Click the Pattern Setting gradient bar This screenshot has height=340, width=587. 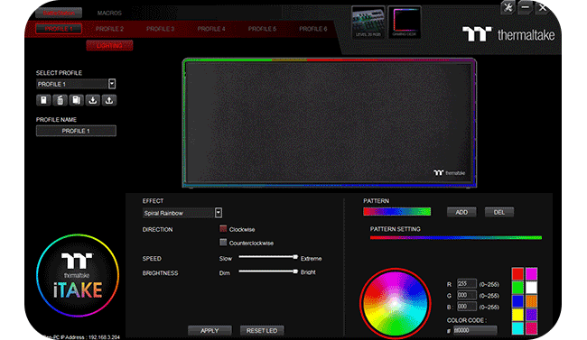click(455, 237)
